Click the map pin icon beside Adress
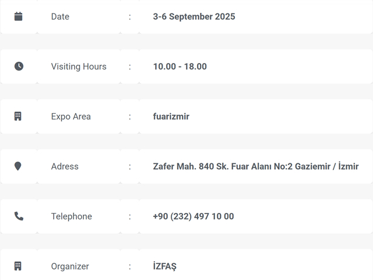 [x=18, y=166]
